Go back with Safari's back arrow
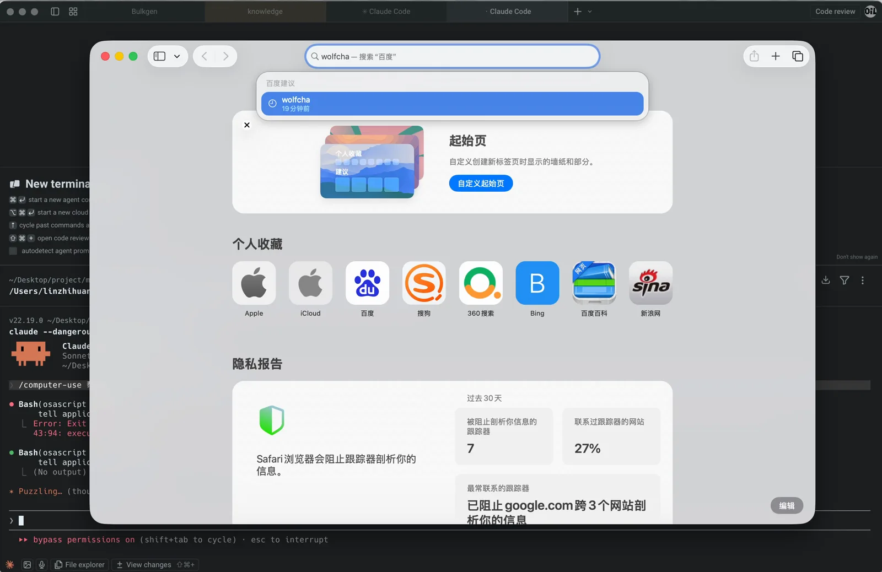Screen dimensions: 882x572 click(205, 56)
